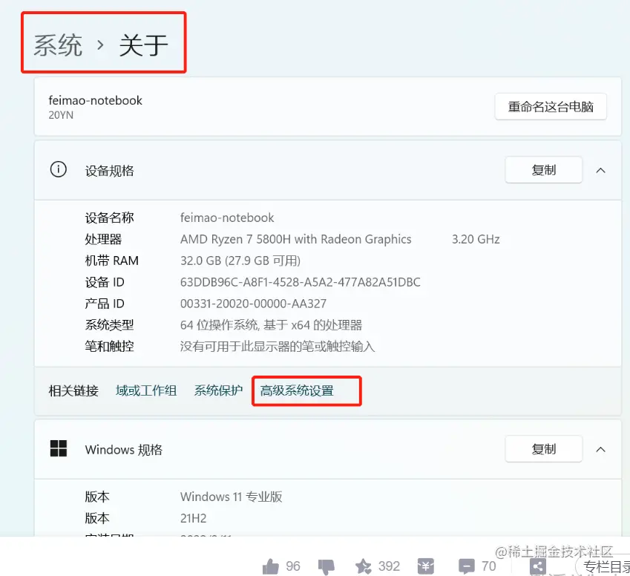Click the 20YN model text

point(61,115)
